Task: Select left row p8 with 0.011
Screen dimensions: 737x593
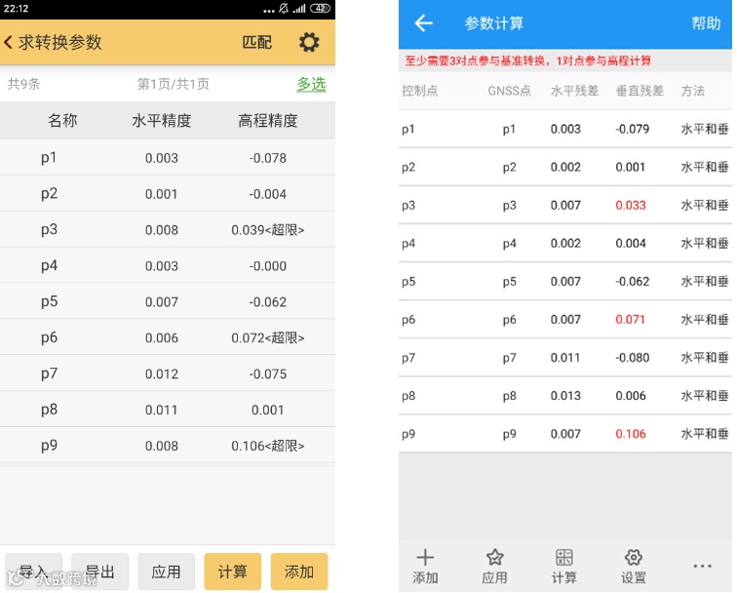Action: (x=168, y=410)
